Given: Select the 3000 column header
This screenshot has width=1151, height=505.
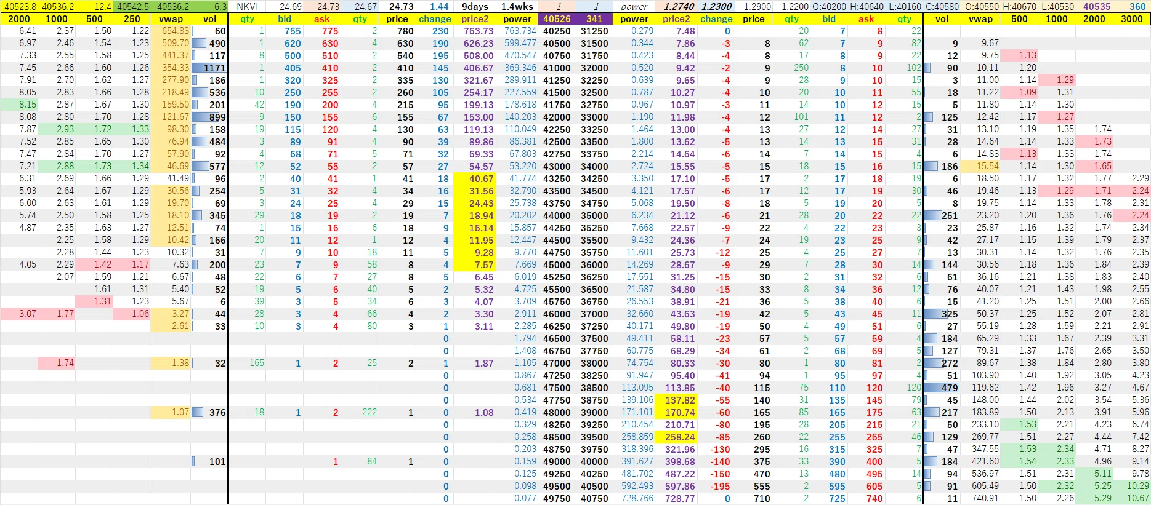Looking at the screenshot, I should [x=1132, y=19].
